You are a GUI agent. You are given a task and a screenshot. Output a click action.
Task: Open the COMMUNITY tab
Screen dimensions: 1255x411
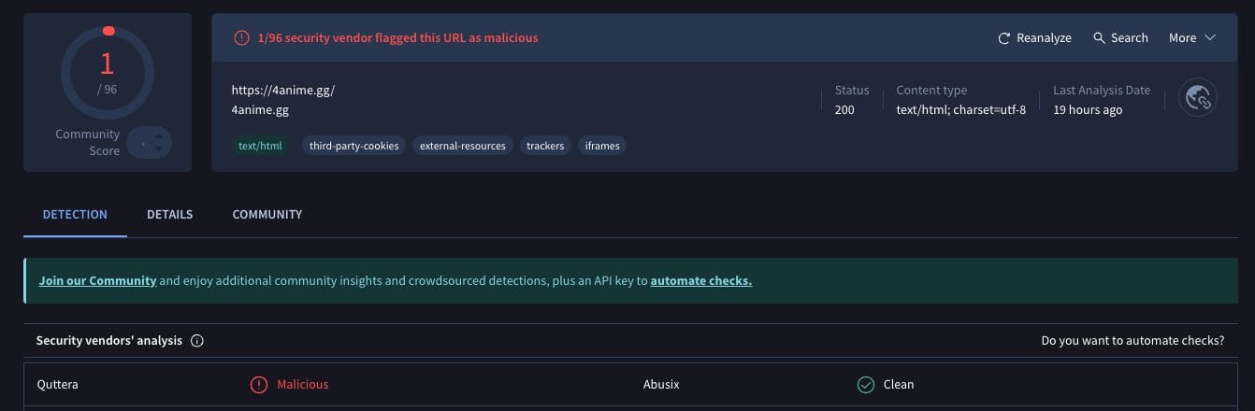pyautogui.click(x=267, y=215)
